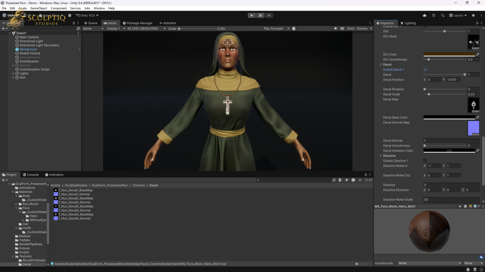Open the Console tab
This screenshot has width=485, height=272.
coord(31,174)
